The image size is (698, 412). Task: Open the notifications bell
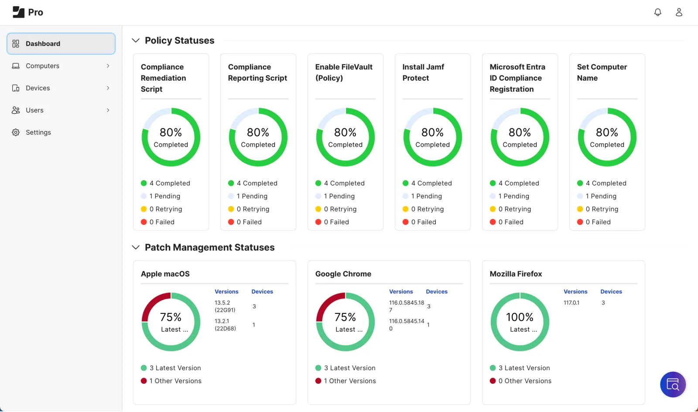point(658,12)
